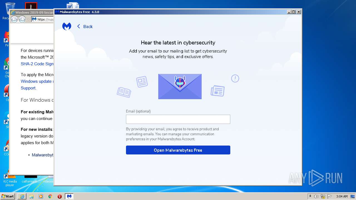The height and width of the screenshot is (200, 356).
Task: Open the Word document desktop icon
Action: pos(73,6)
